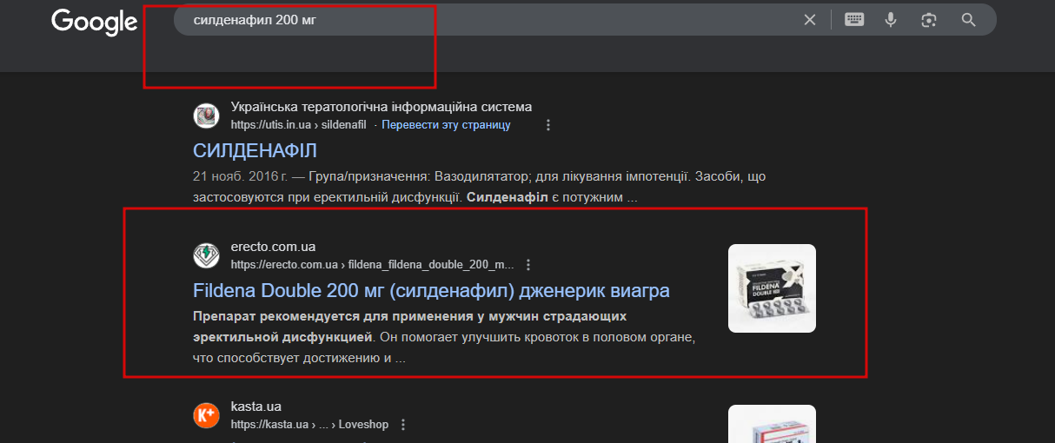
Task: Click the 21 нояб. 2016 г. snippet text
Action: click(x=479, y=187)
